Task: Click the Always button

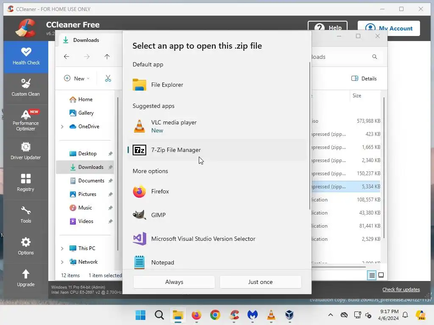Action: 174,282
